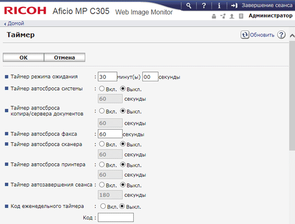The width and height of the screenshot is (295, 224).
Task: Click the user status icon
Action: [232, 16]
